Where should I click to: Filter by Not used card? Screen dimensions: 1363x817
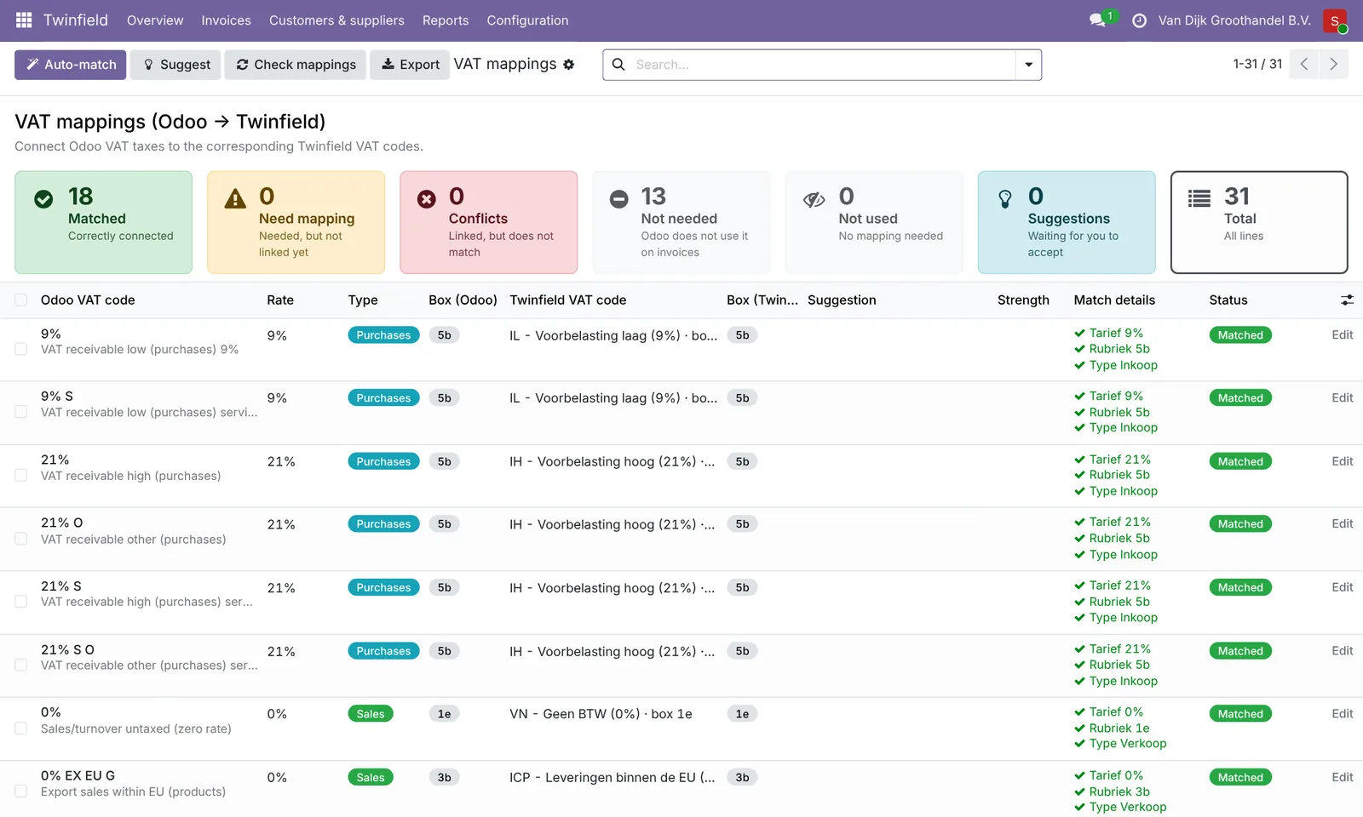point(874,223)
